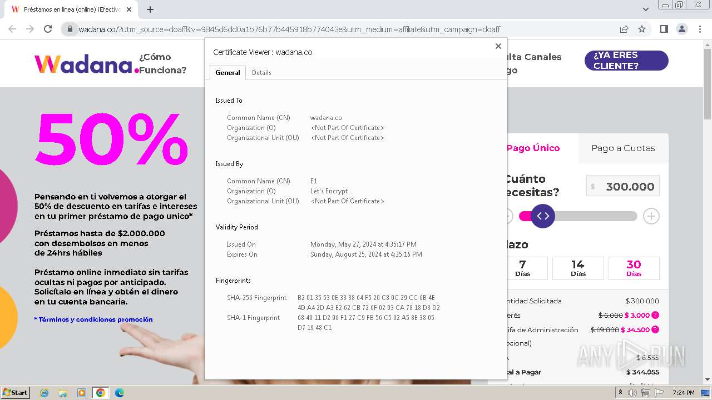Open ¿Cómo Funciona? menu item
Screen dimensions: 712x400
(x=163, y=63)
